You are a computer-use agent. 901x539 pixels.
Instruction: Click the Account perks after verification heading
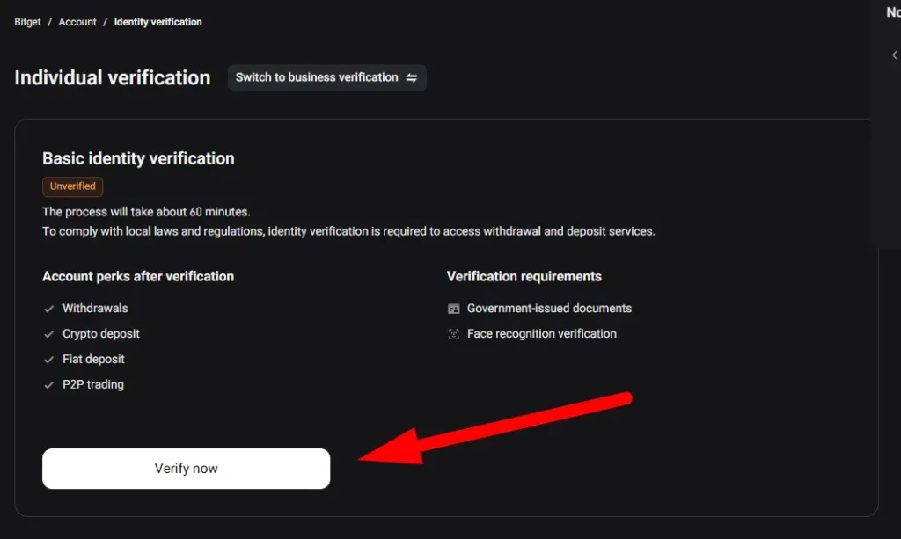[x=138, y=276]
